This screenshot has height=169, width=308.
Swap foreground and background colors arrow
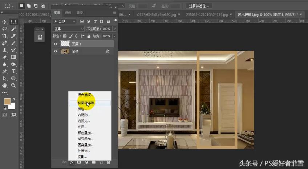[14, 99]
